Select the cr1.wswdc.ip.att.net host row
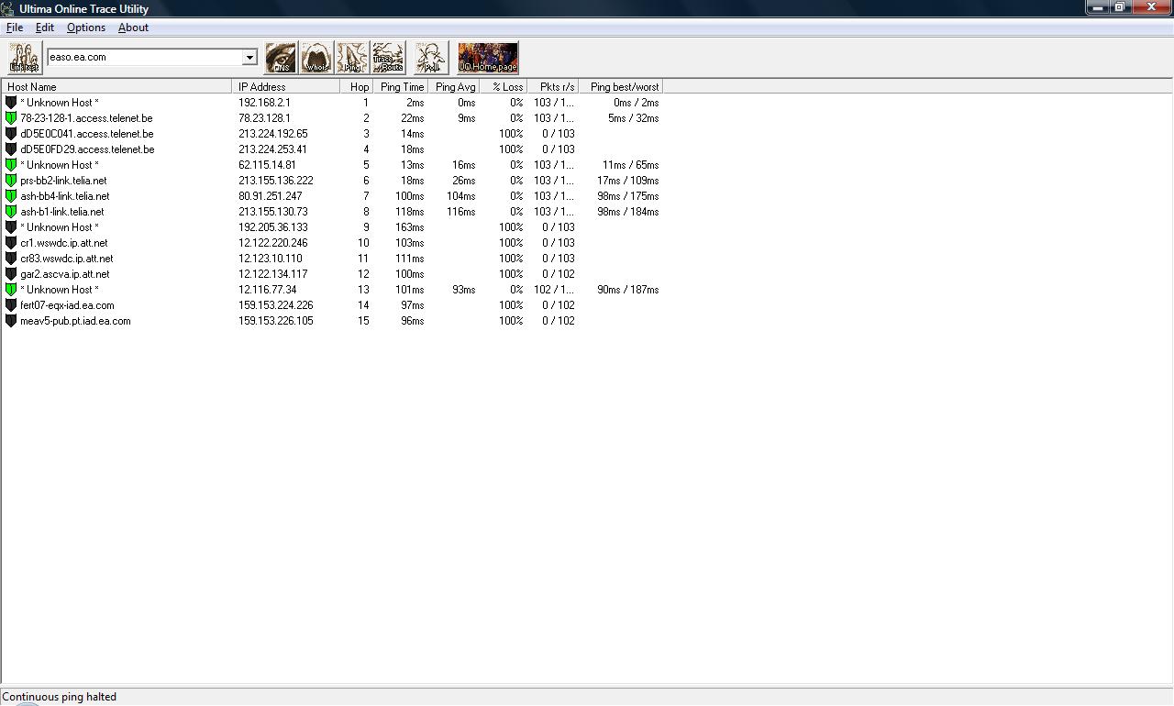 click(63, 243)
